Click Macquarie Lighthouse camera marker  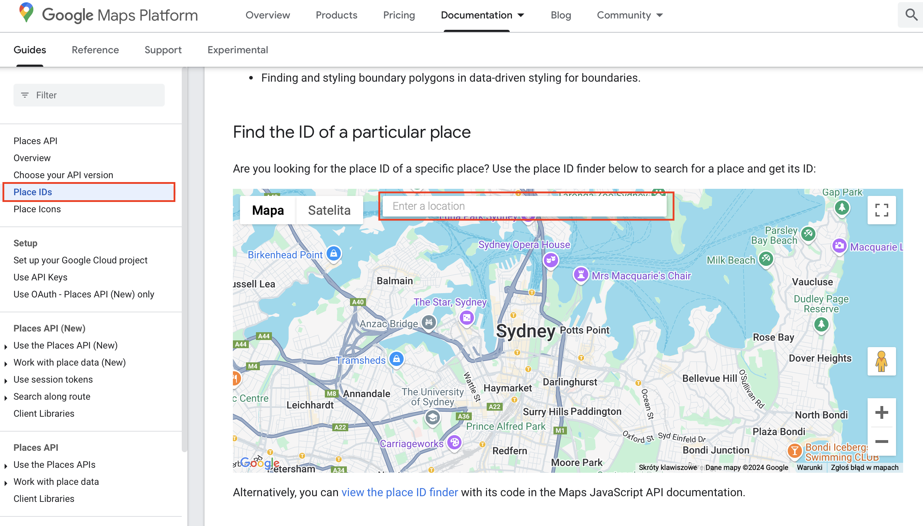pyautogui.click(x=839, y=246)
